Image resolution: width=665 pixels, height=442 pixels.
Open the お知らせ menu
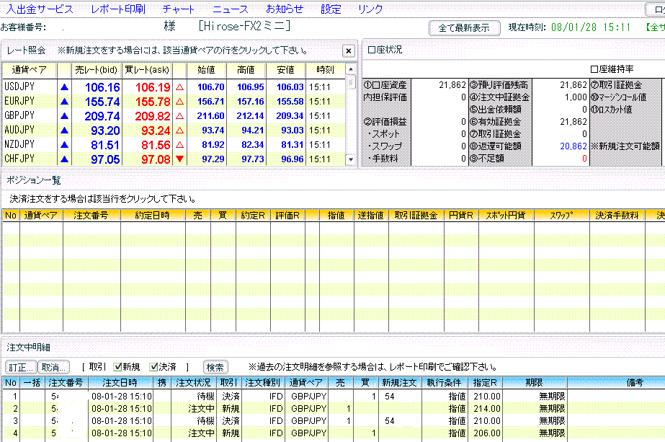click(x=285, y=9)
